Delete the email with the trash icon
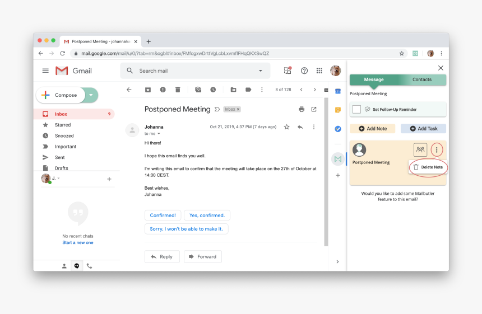Viewport: 482px width, 314px height. tap(178, 90)
